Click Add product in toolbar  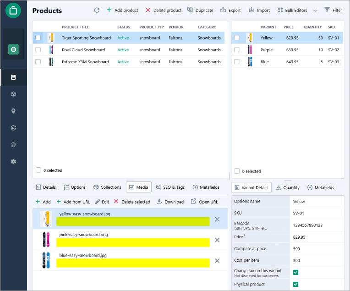122,10
